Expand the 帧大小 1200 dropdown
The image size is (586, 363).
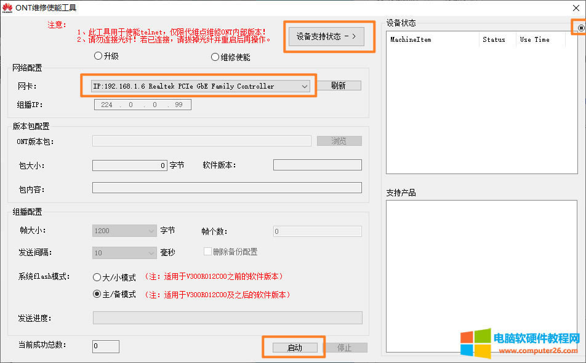pos(124,231)
